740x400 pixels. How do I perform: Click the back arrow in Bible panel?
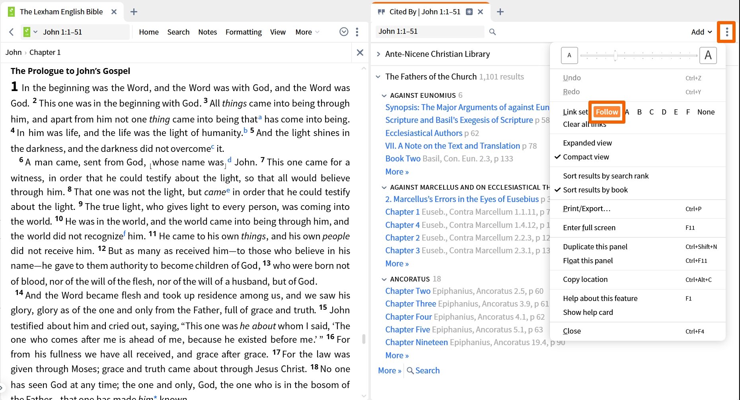pyautogui.click(x=11, y=32)
